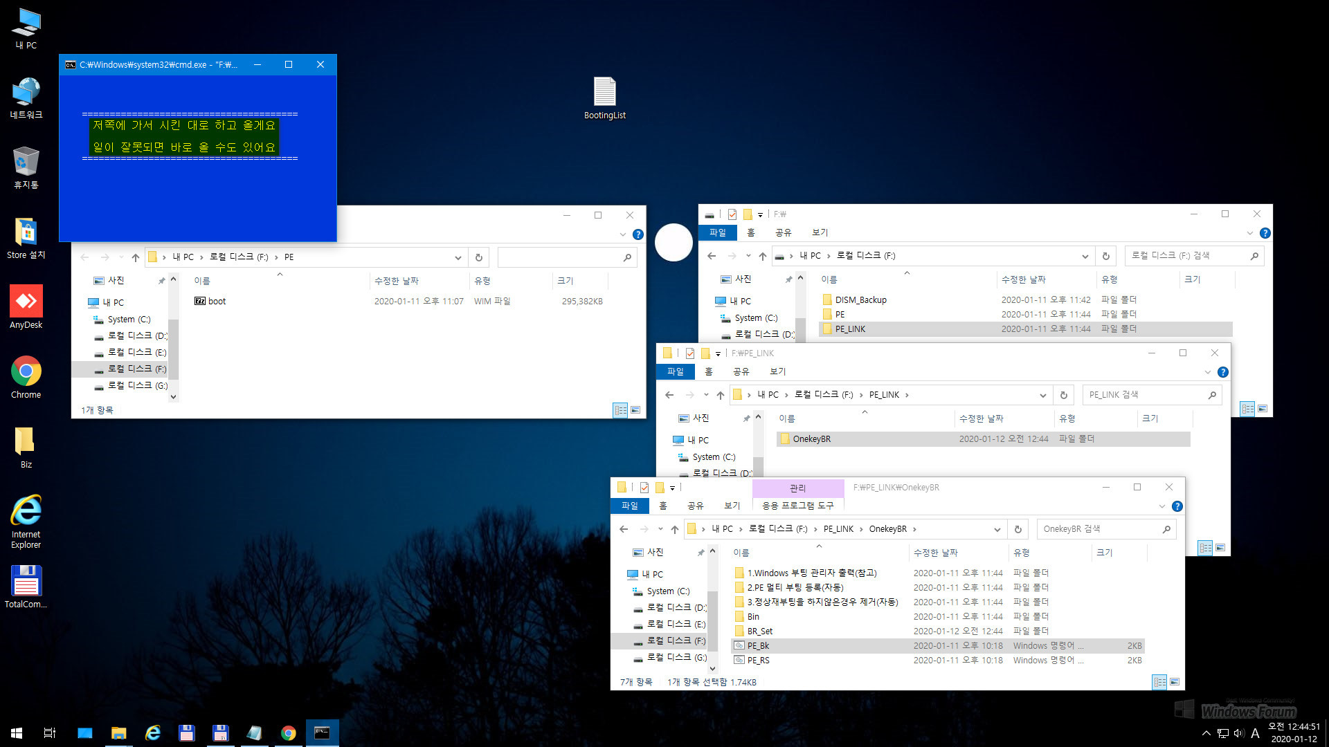Switch to details view in PE window
The image size is (1329, 747).
point(620,410)
